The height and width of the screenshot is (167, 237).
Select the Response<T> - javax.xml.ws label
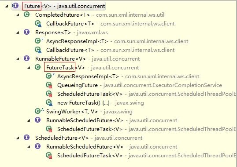click(71, 33)
